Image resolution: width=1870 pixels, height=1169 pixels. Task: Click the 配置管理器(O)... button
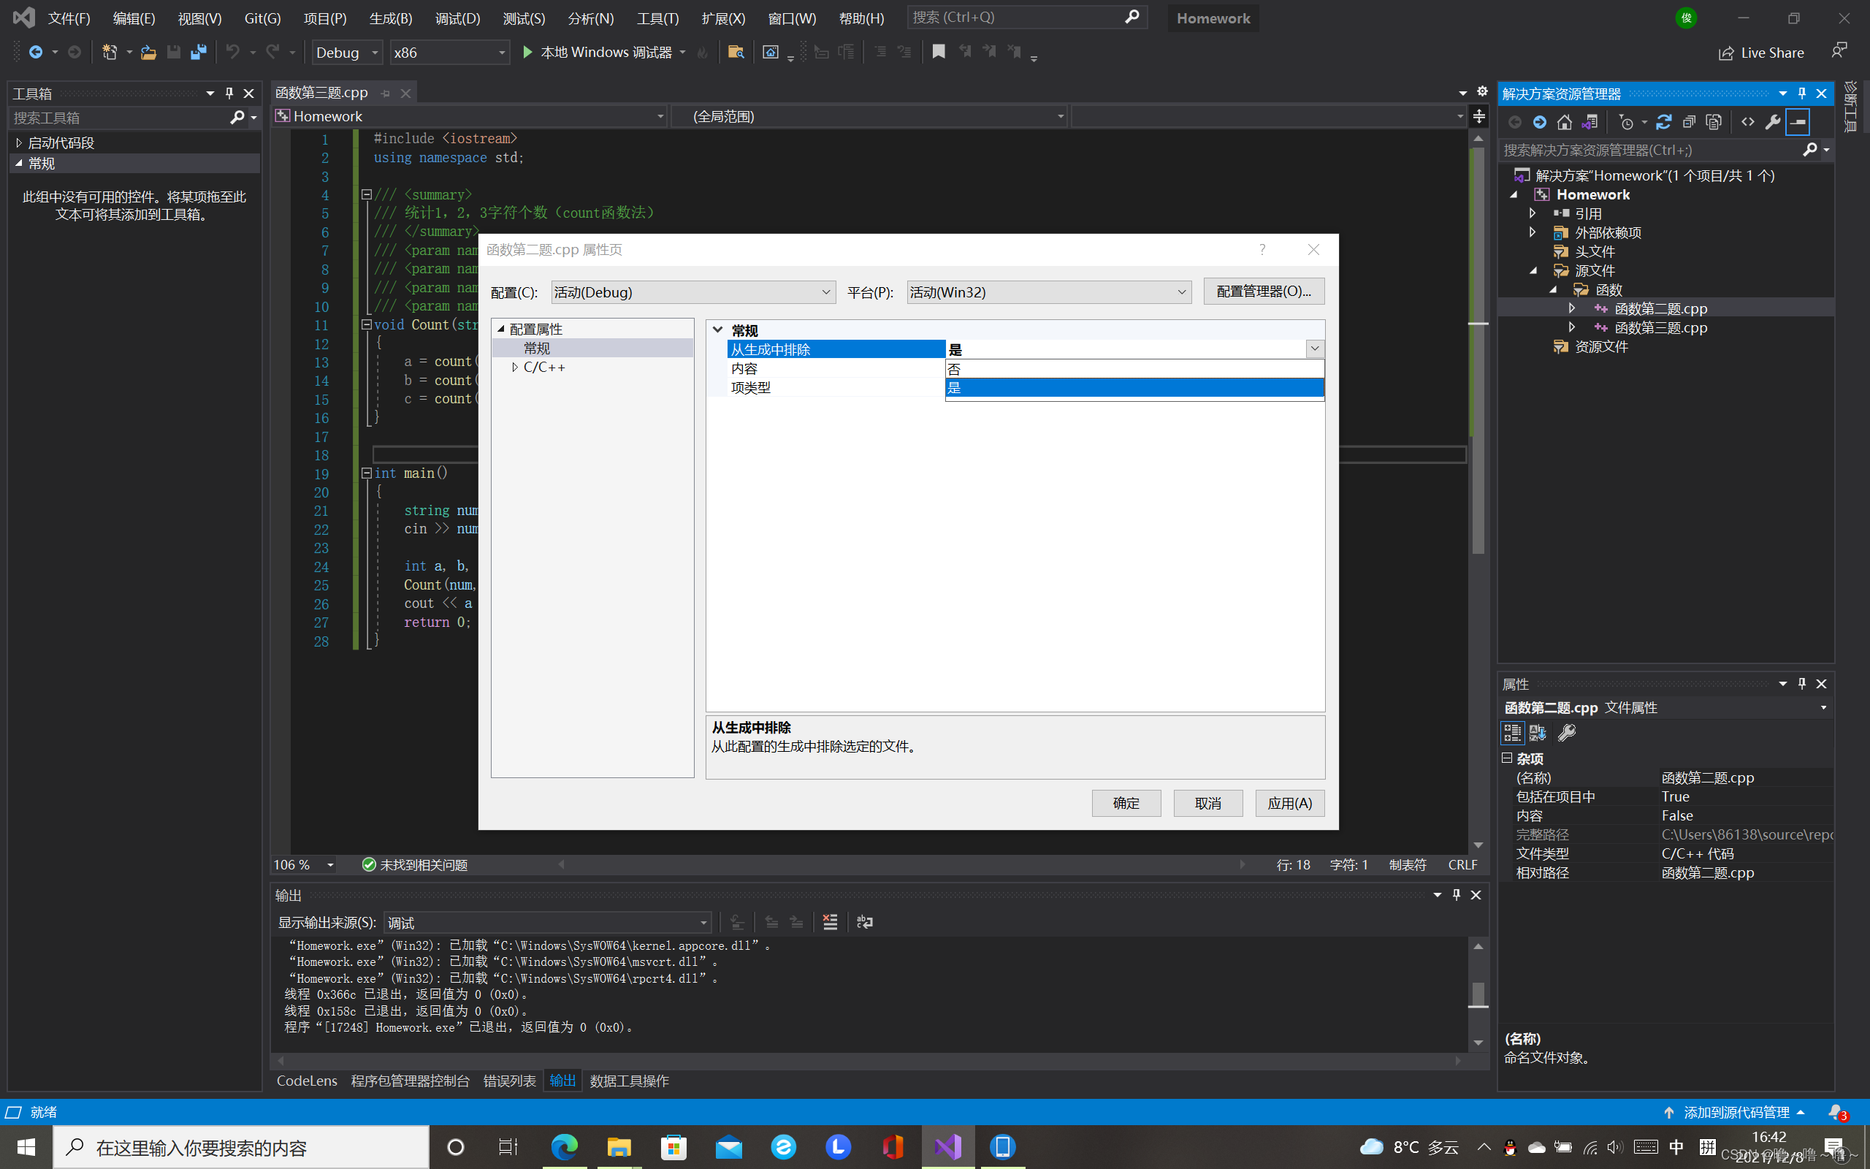tap(1263, 292)
